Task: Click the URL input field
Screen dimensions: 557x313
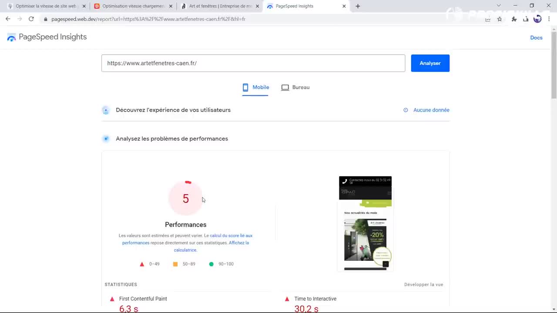Action: pos(253,63)
